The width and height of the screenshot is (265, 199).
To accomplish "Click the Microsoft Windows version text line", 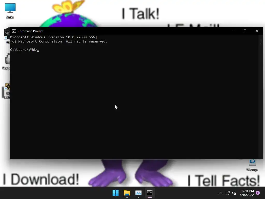I will 54,37.
